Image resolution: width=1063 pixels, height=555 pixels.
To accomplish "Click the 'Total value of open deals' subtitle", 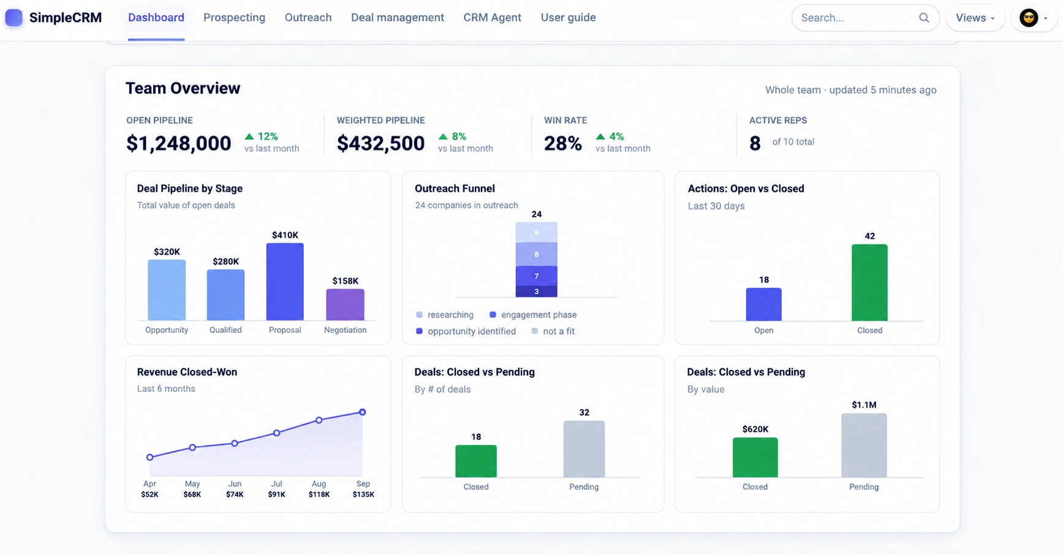I will [x=186, y=205].
